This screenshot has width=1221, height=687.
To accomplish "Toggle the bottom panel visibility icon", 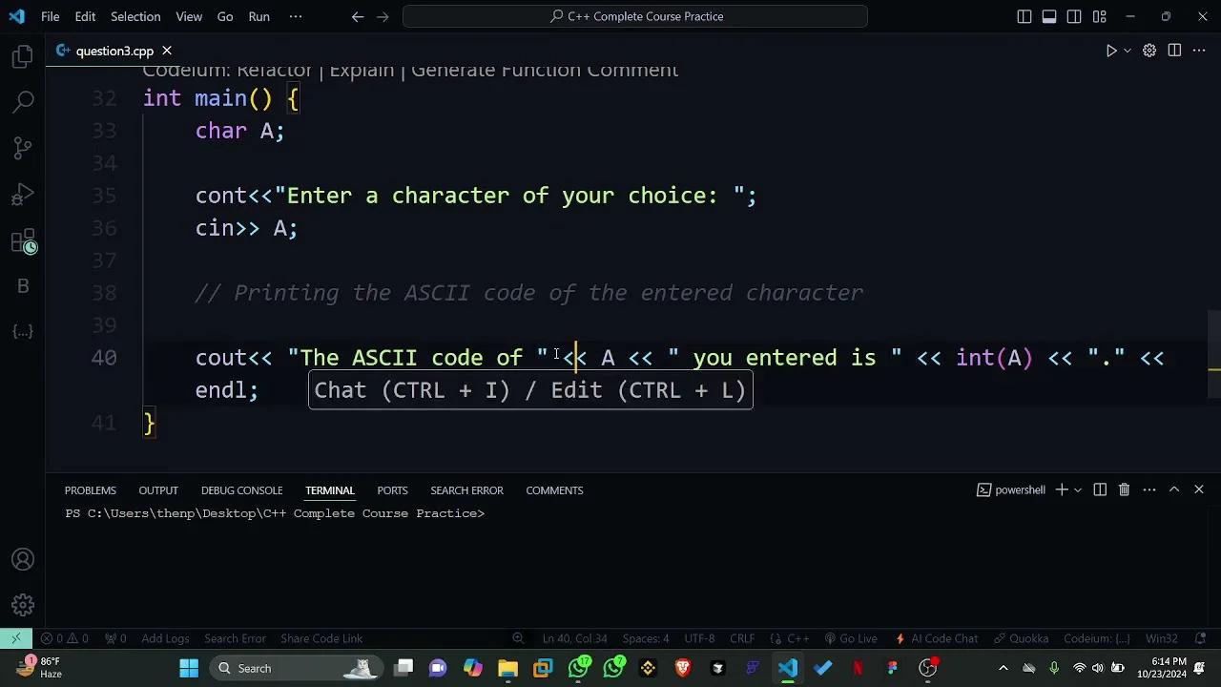I will pyautogui.click(x=1048, y=16).
